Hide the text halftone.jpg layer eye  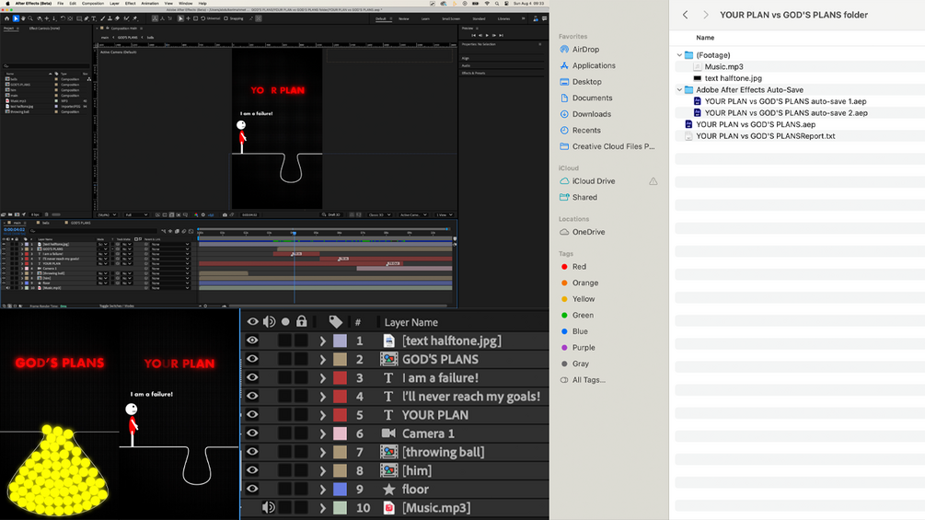pos(252,341)
